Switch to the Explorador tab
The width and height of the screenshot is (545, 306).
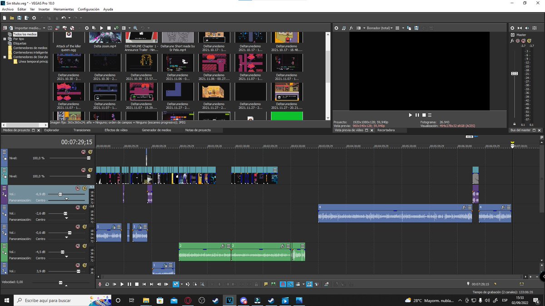[x=51, y=130]
